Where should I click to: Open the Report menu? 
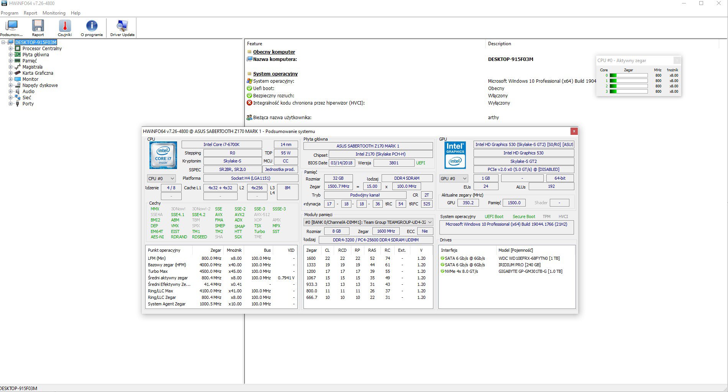click(x=30, y=13)
